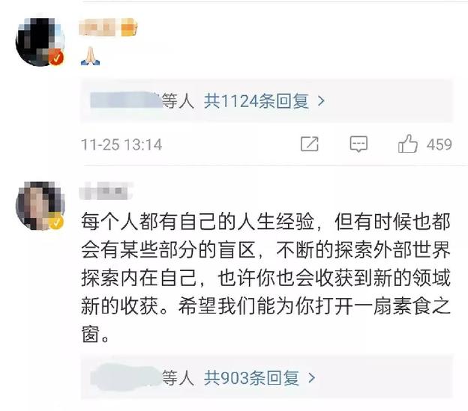Tap the orange verified badge on first avatar

click(x=56, y=57)
